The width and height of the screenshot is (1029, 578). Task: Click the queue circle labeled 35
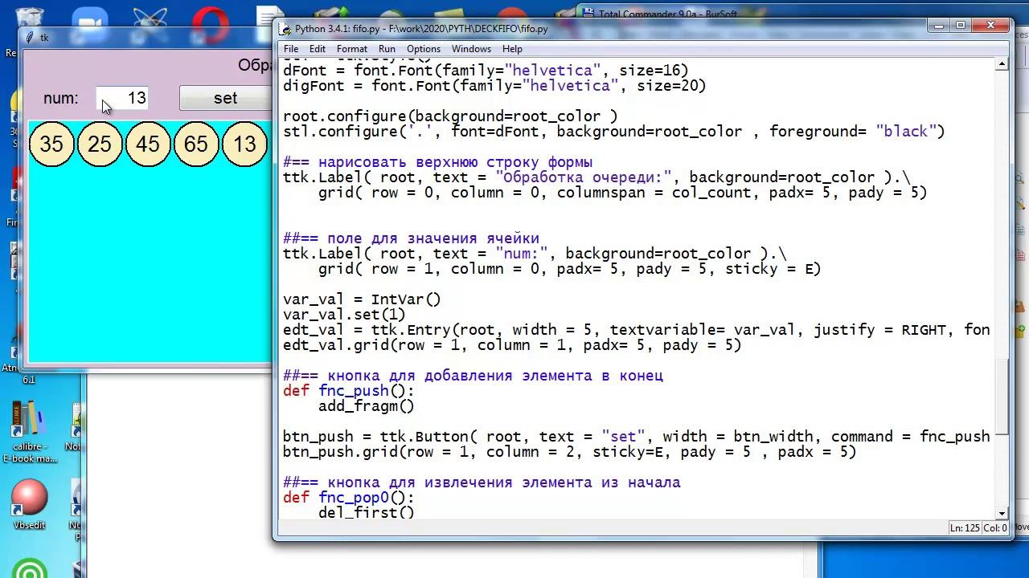51,144
